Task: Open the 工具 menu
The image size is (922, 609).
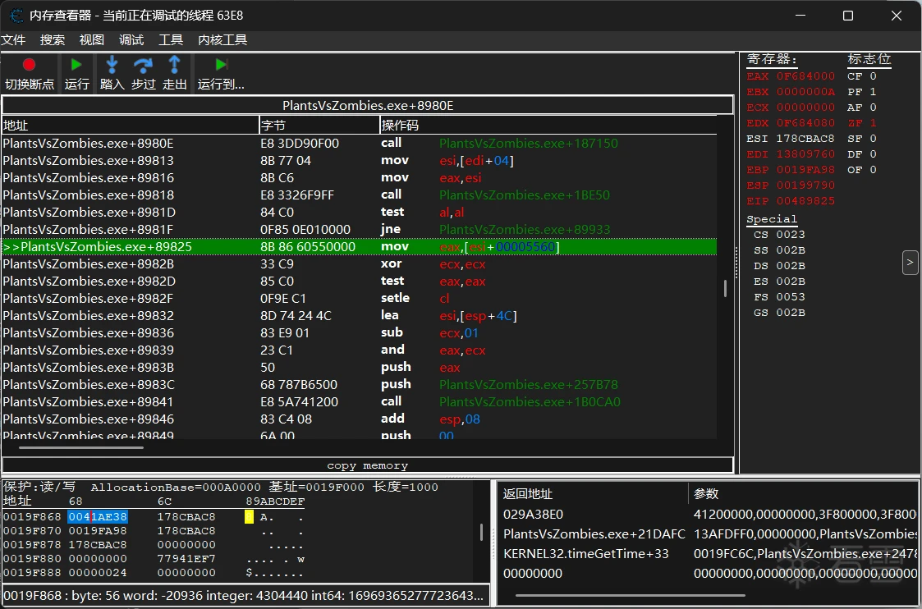Action: pos(171,40)
